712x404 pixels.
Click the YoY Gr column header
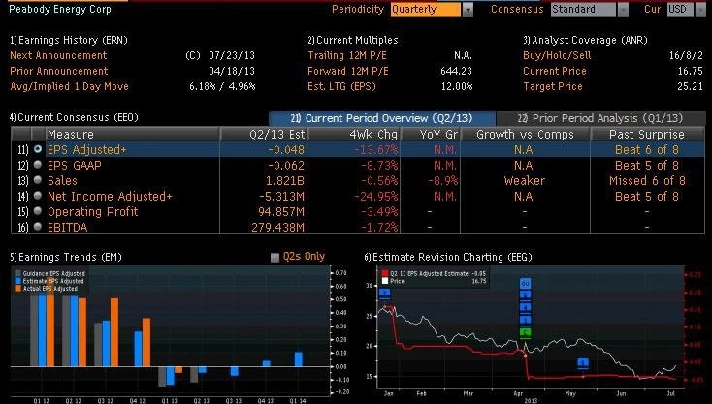coord(431,135)
